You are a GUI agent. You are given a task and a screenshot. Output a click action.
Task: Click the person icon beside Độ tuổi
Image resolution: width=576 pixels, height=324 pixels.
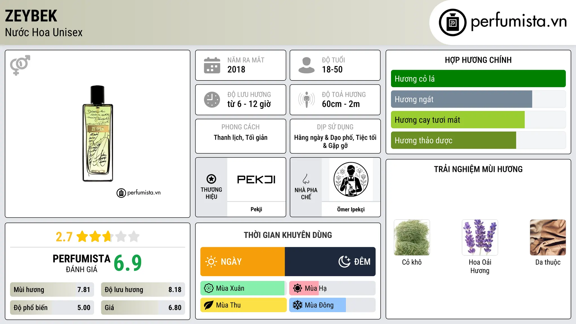point(307,65)
